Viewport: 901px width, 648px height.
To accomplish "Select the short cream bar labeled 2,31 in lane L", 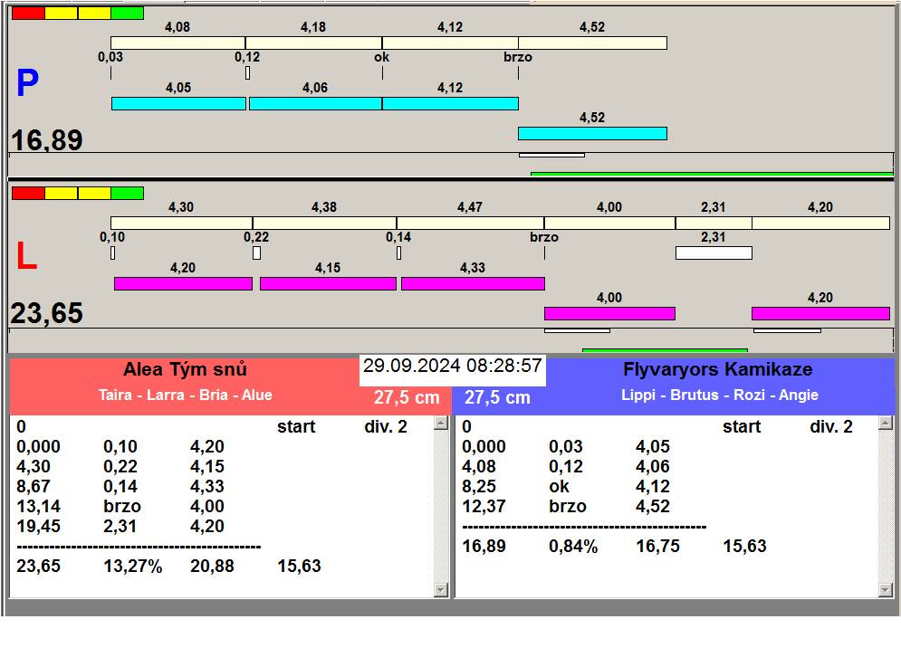I will (714, 223).
